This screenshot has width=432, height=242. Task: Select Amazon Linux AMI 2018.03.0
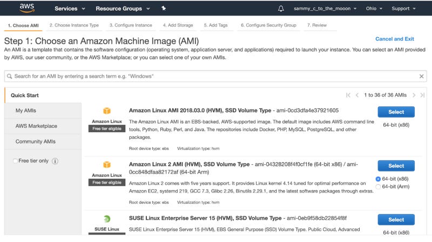396,112
